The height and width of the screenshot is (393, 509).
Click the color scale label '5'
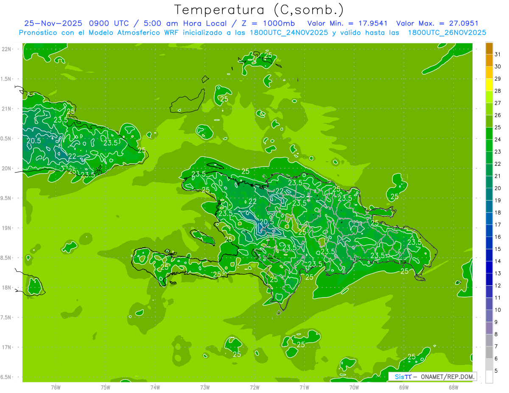496,371
